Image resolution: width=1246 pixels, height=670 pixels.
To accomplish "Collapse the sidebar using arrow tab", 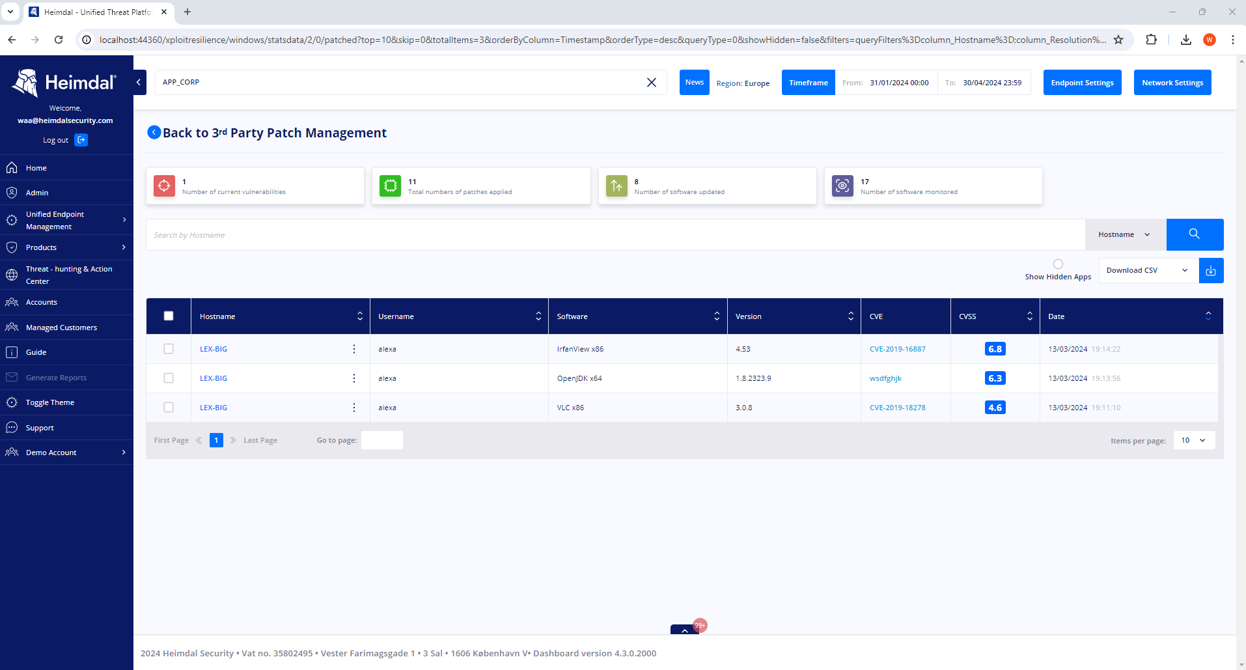I will tap(139, 82).
